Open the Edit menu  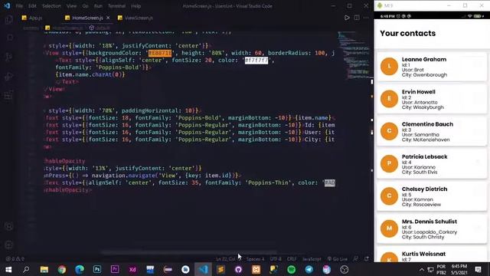pyautogui.click(x=32, y=6)
